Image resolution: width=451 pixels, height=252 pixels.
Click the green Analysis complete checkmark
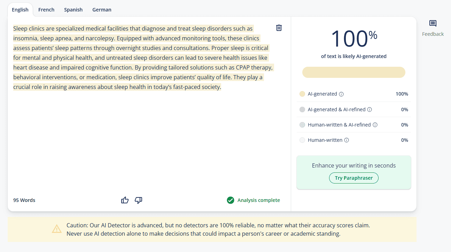click(x=230, y=200)
